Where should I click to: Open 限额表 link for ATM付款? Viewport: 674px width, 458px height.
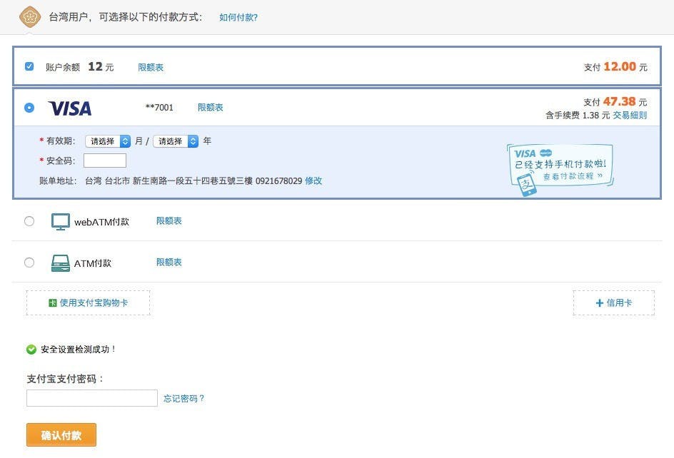pyautogui.click(x=169, y=262)
